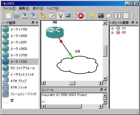
Task: Float the ノード種類 panel
Action: click(x=33, y=23)
